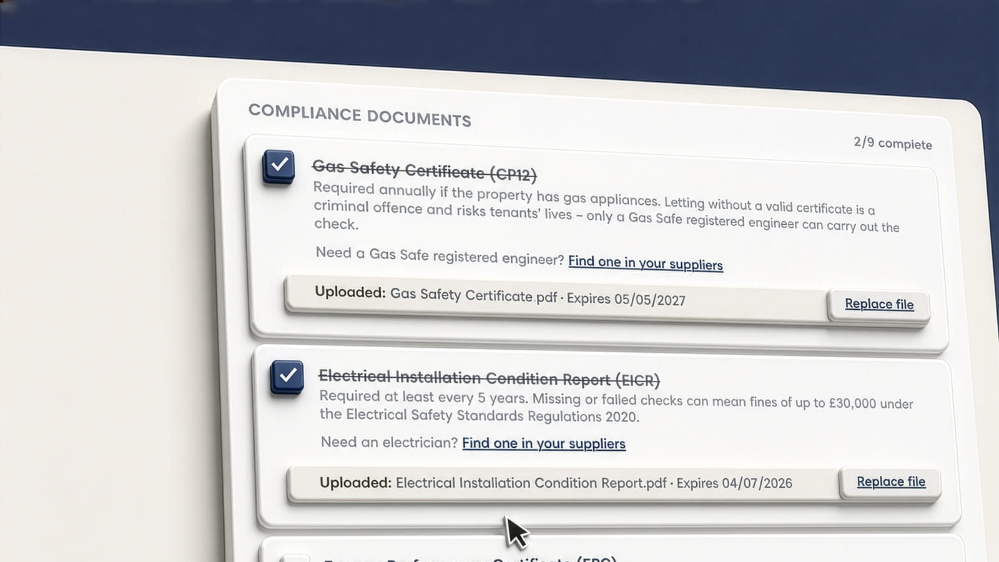Screen dimensions: 999x562
Task: Click the COMPLIANCE DOCUMENTS heading
Action: point(360,115)
